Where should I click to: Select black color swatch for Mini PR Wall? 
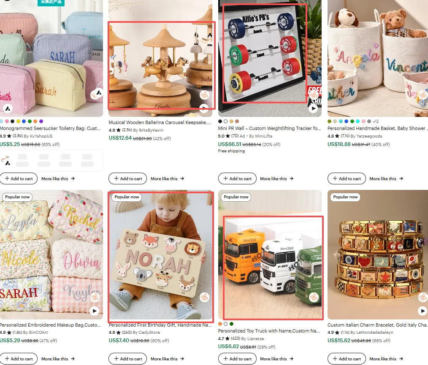220,122
